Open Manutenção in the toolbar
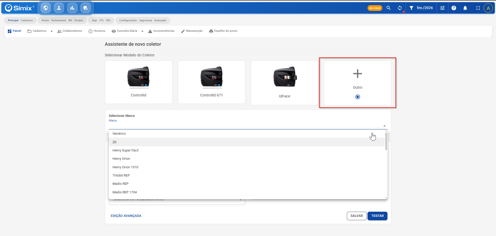This screenshot has height=236, width=496. [192, 31]
